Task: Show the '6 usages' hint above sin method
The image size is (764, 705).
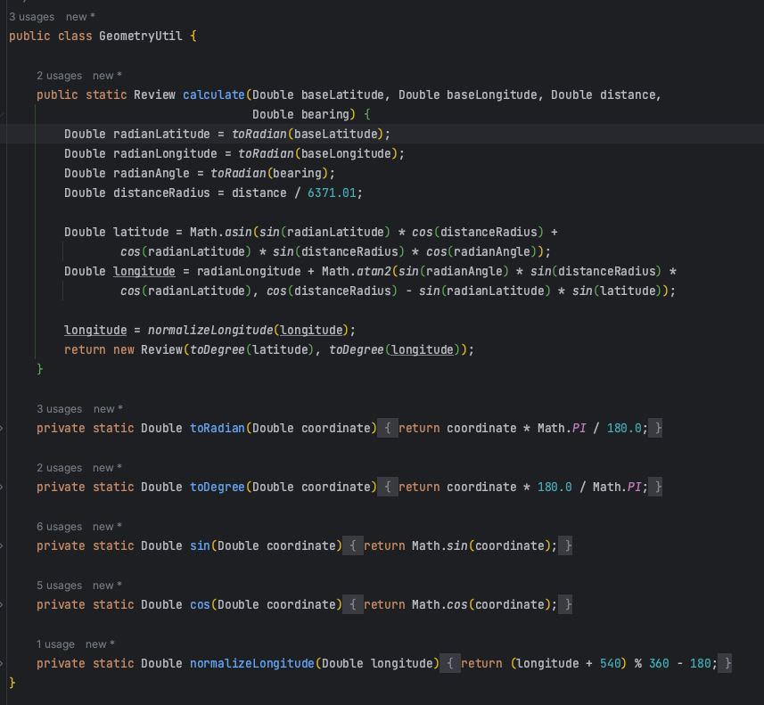Action: pos(60,527)
